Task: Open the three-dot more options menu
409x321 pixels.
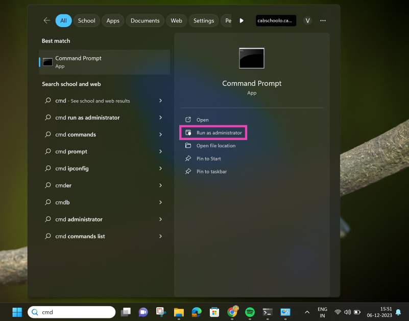Action: [x=323, y=20]
